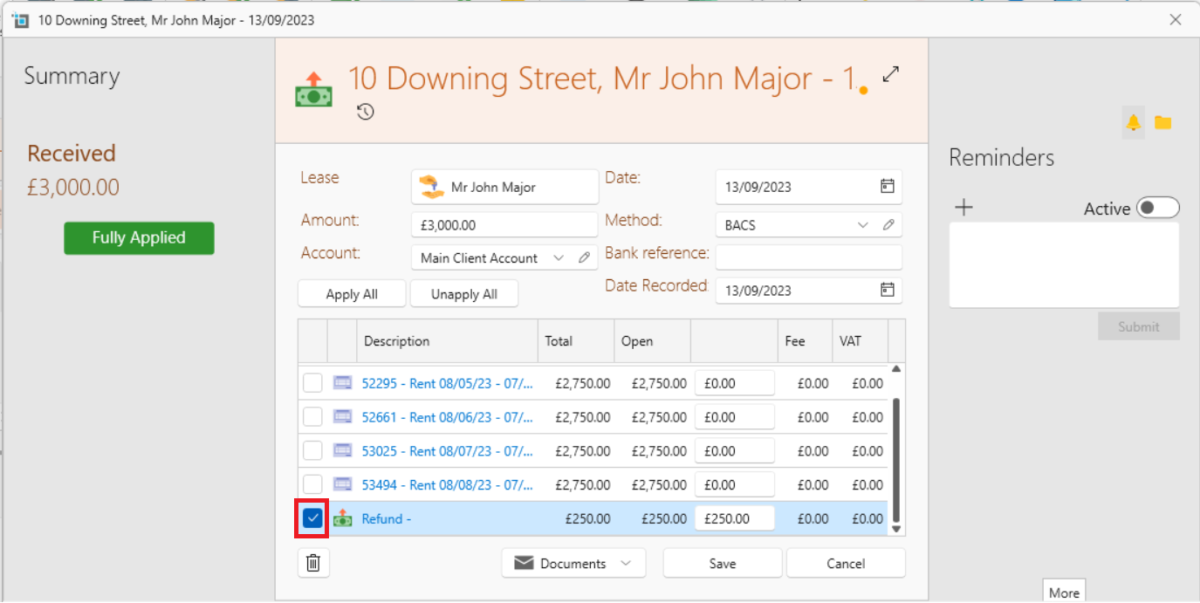
Task: Click the Apply All button
Action: click(352, 294)
